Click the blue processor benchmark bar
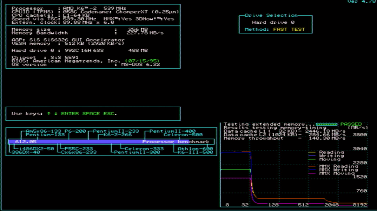 tap(111, 142)
